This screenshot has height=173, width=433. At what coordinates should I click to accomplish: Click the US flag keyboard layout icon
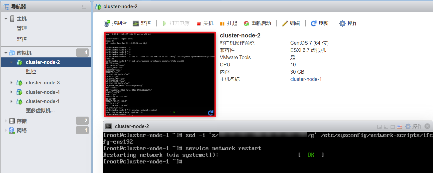pyautogui.click(x=400, y=127)
